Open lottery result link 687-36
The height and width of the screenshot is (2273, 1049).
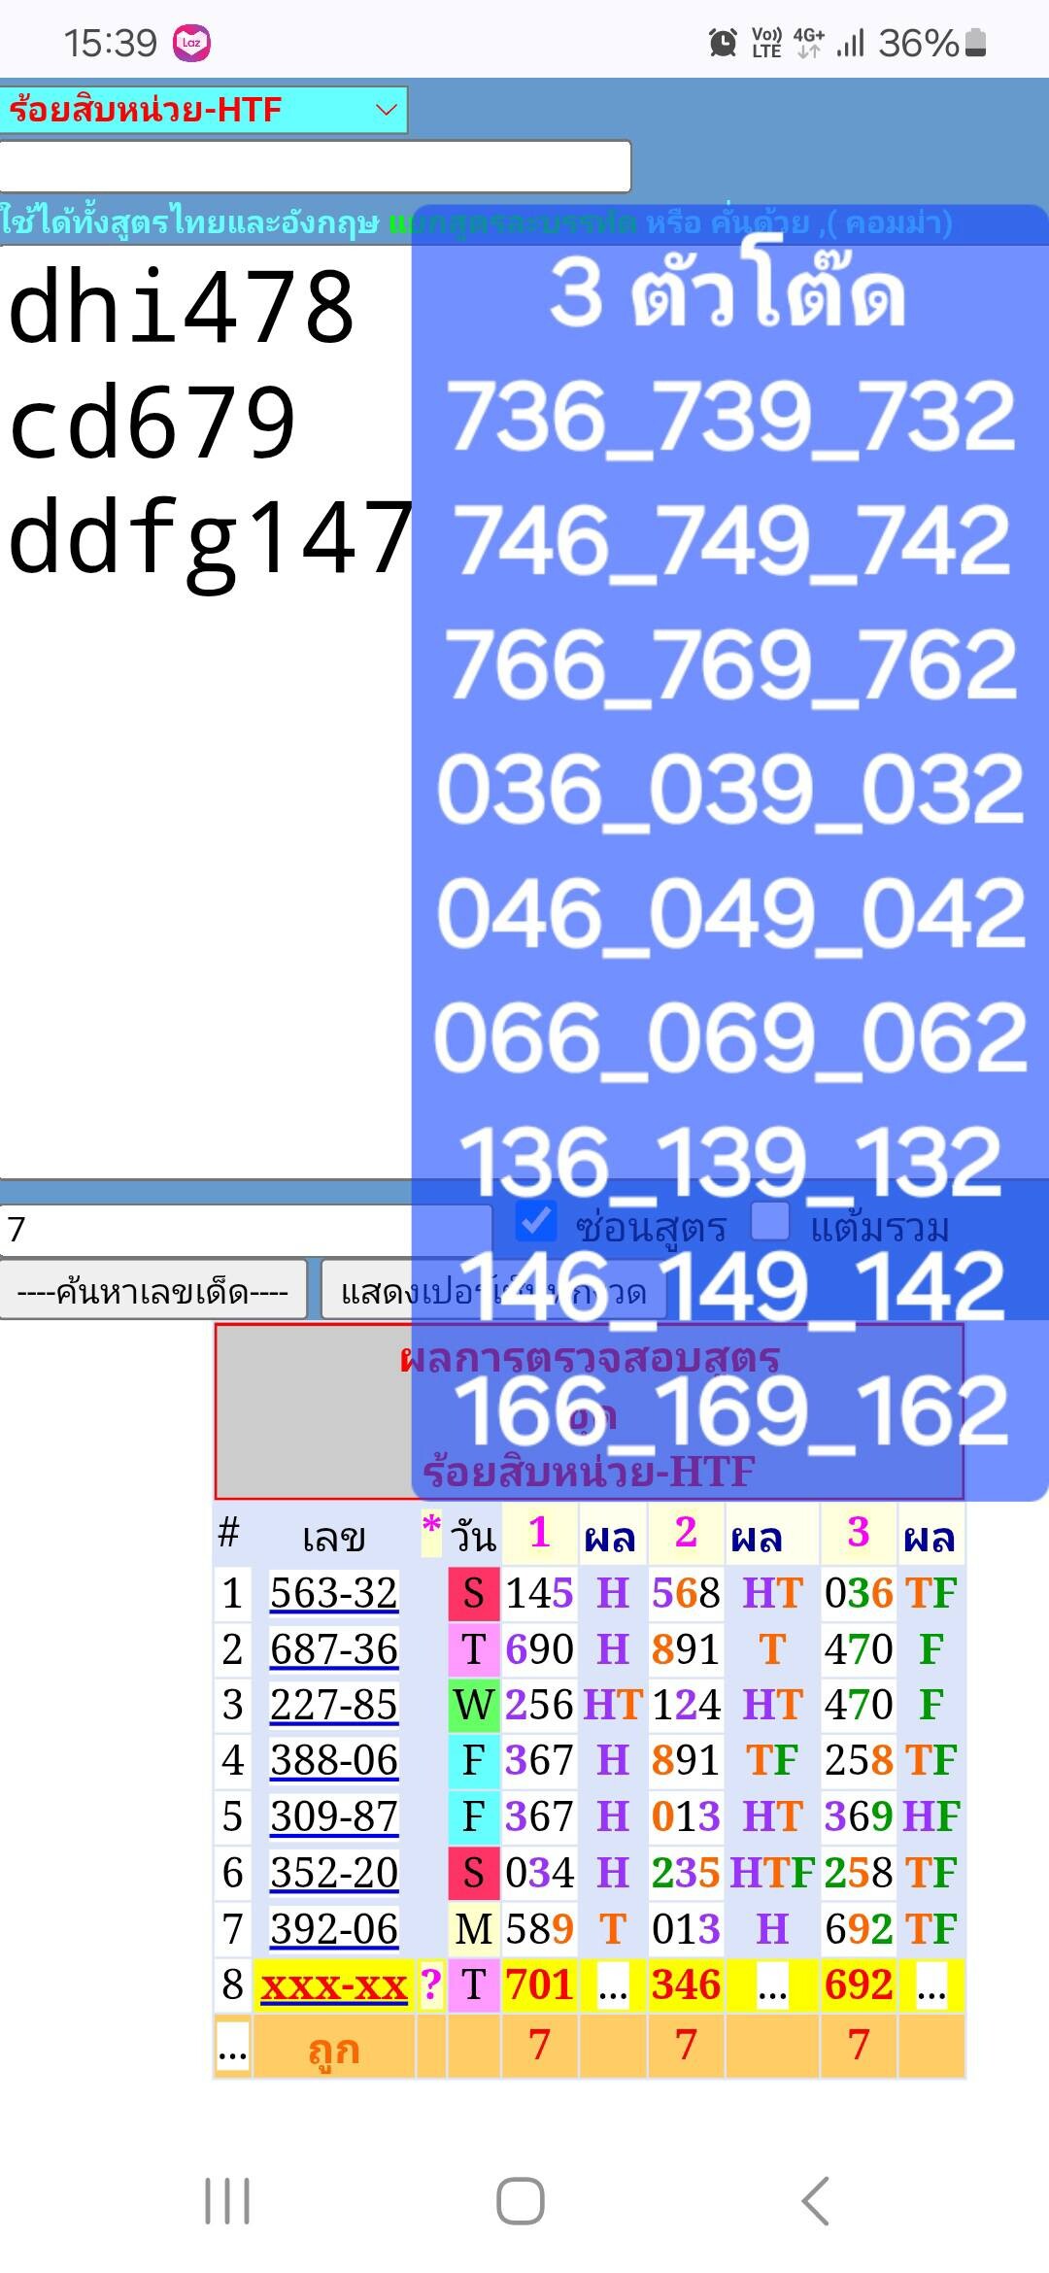333,1649
